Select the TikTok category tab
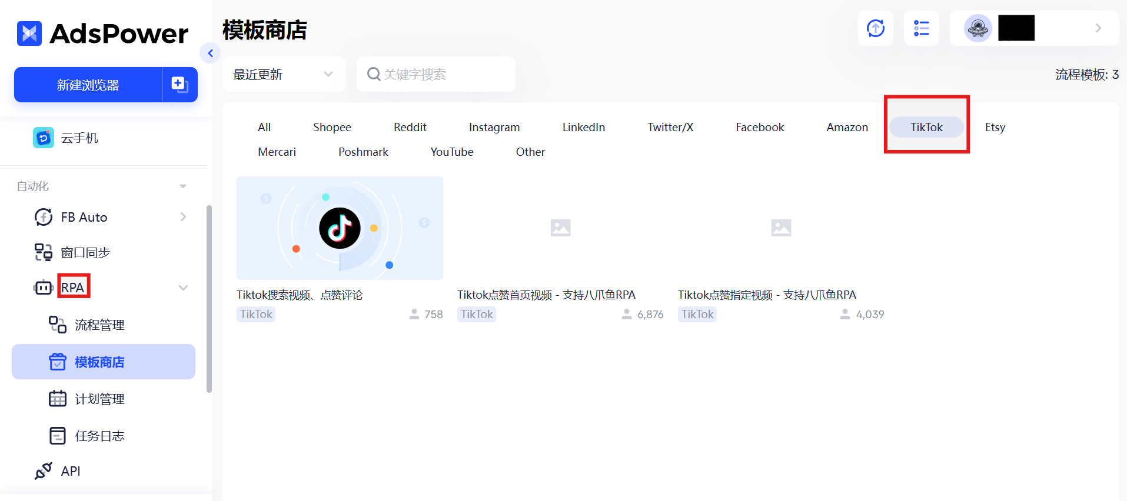This screenshot has height=501, width=1127. pyautogui.click(x=926, y=127)
